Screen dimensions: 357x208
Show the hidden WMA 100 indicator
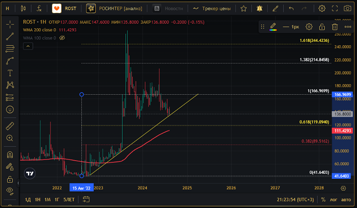pyautogui.click(x=62, y=38)
